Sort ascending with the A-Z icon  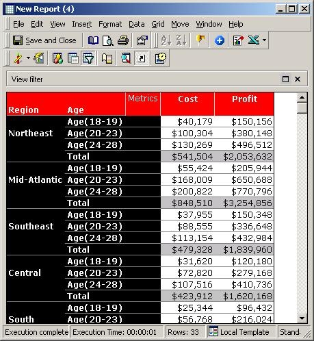click(166, 40)
